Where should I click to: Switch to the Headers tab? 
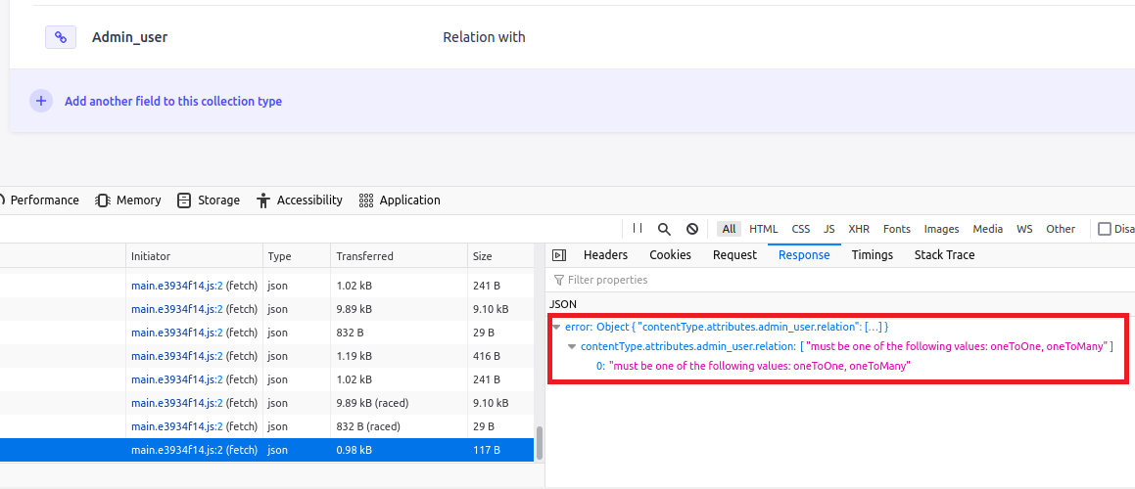click(x=606, y=254)
